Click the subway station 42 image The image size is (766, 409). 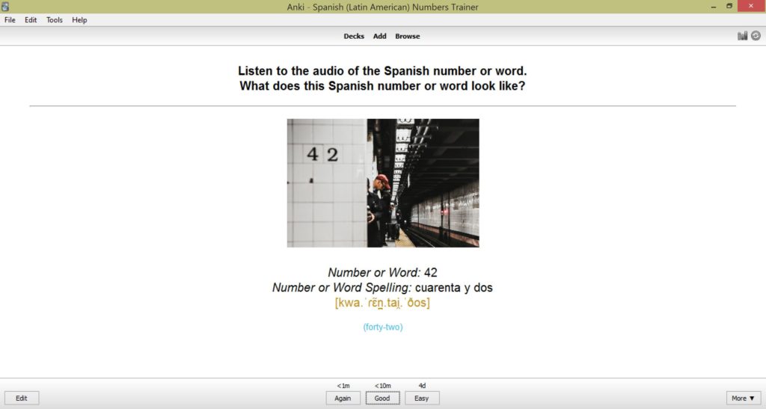[x=383, y=183]
